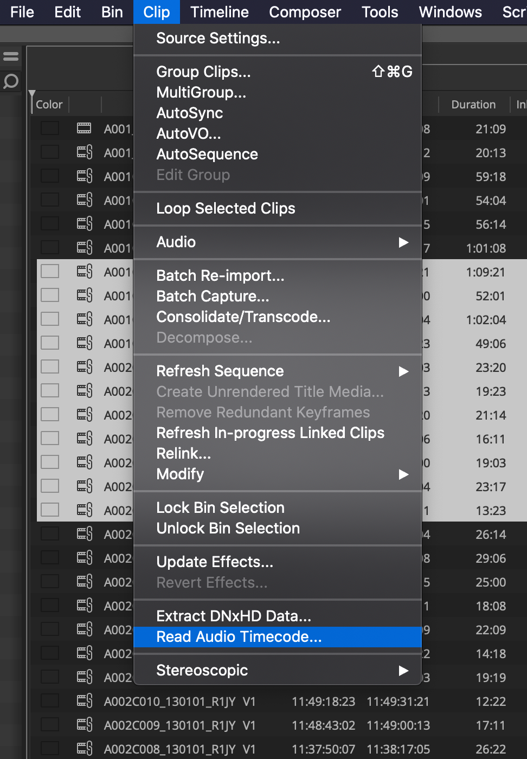This screenshot has width=527, height=759.
Task: Choose Read Audio Timecode... from Clip menu
Action: point(239,637)
